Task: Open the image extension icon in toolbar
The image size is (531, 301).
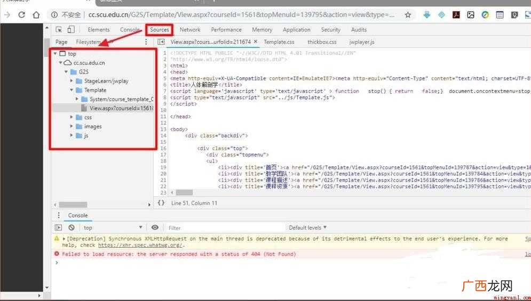Action: [x=471, y=15]
